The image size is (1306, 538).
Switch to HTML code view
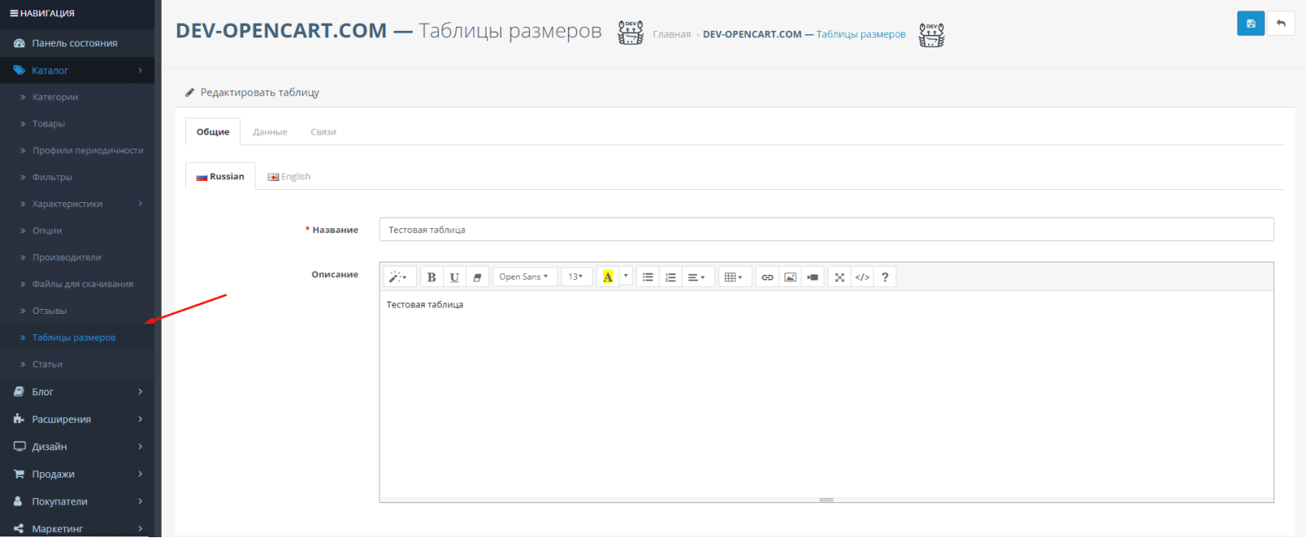click(x=863, y=277)
